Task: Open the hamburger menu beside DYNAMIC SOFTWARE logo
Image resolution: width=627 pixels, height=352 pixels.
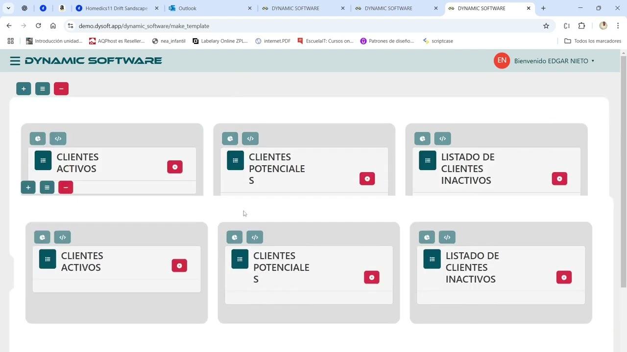Action: coord(15,61)
